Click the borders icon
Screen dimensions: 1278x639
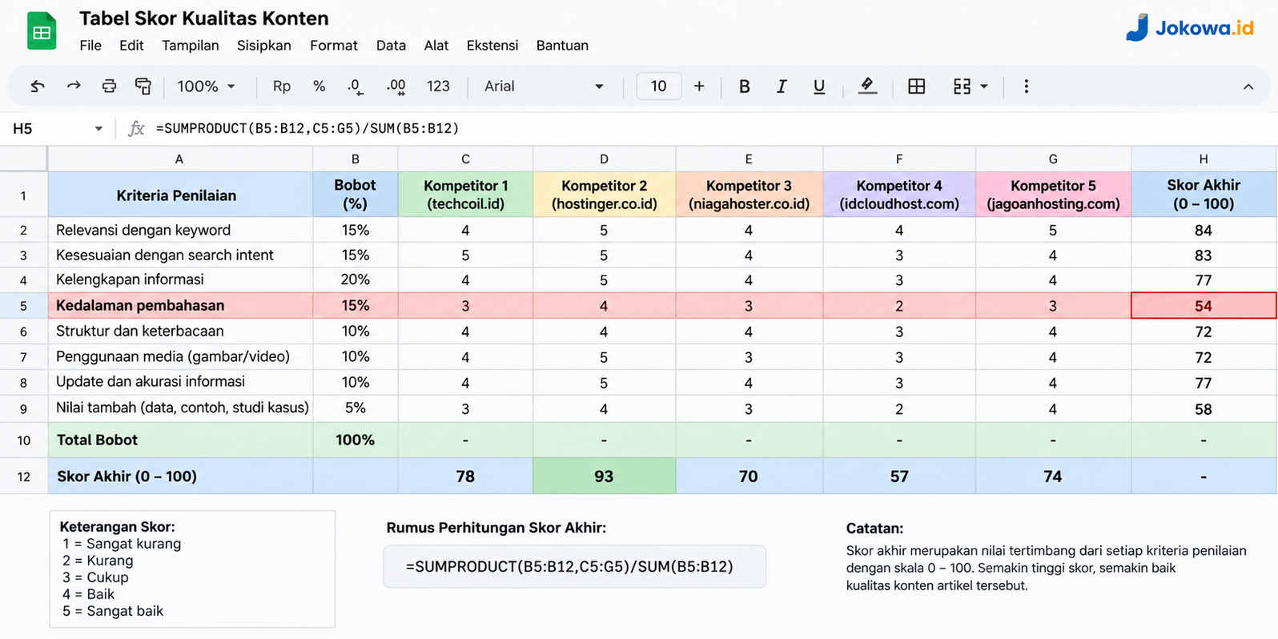coord(917,86)
